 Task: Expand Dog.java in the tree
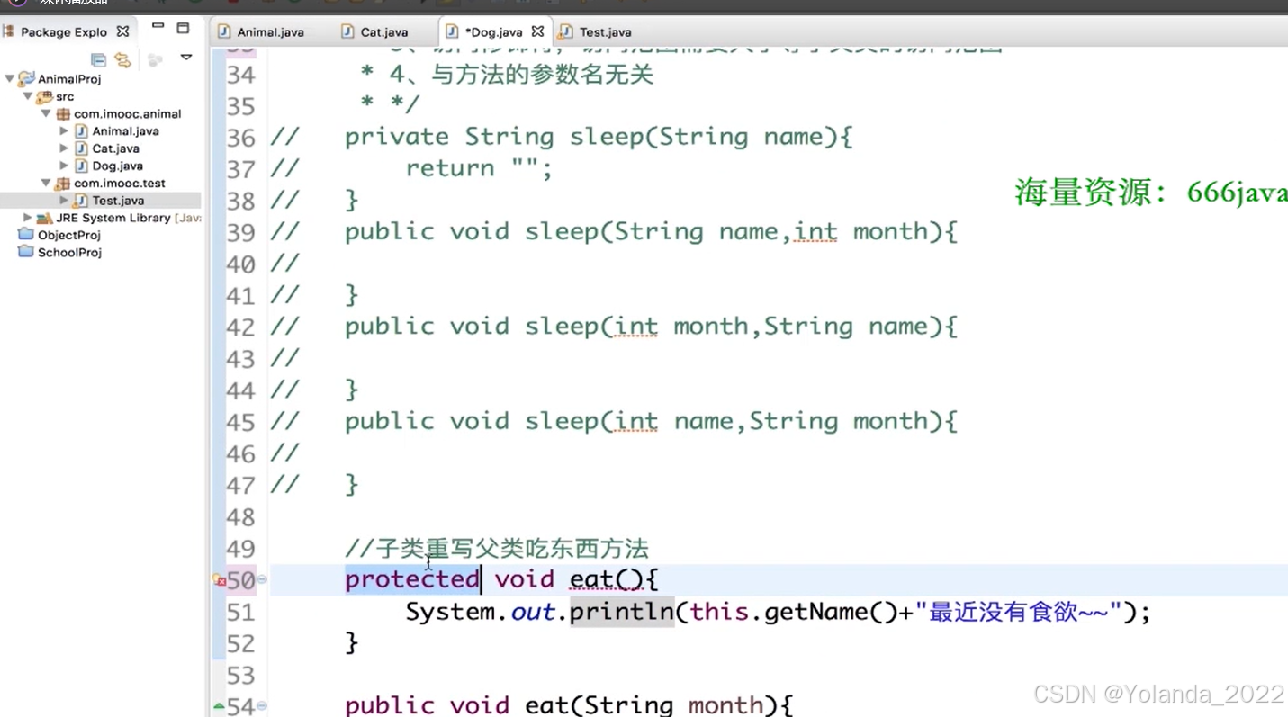coord(64,166)
